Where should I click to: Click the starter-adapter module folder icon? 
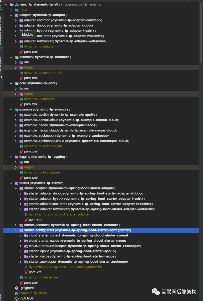click(x=21, y=188)
